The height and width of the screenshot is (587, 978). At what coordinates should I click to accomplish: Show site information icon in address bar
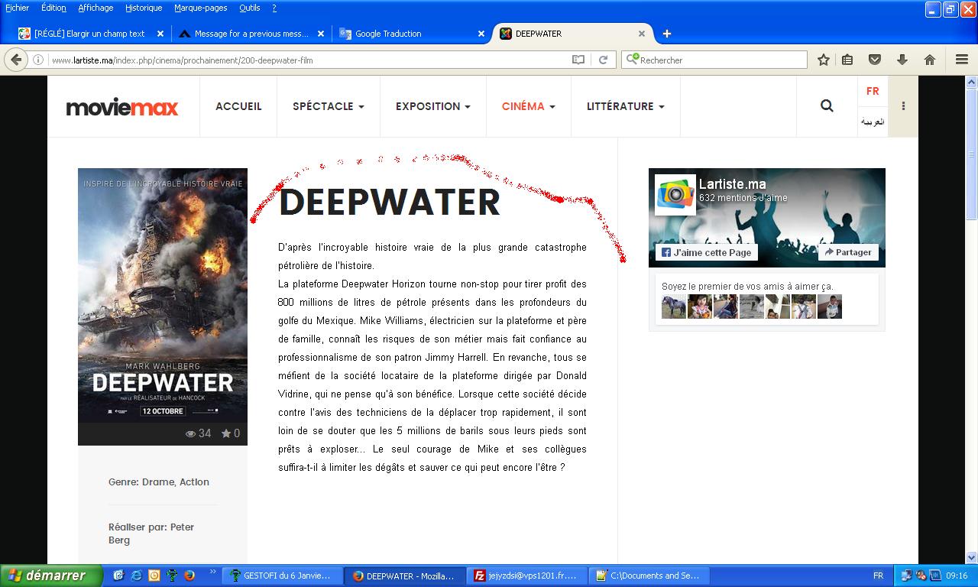pyautogui.click(x=37, y=60)
